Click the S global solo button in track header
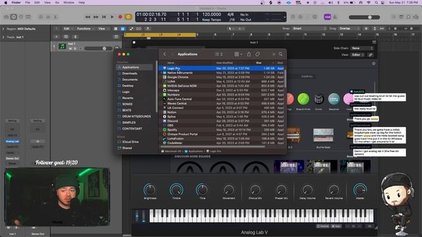Viewport: 422px width, 237px height. pos(75,37)
